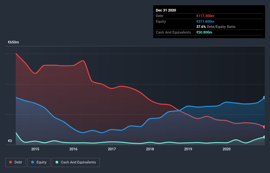This screenshot has height=173, width=270.
Task: Click the red Debt legend dot
Action: pos(11,162)
